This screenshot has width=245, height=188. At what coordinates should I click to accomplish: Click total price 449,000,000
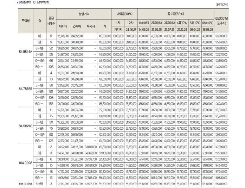[105, 92]
